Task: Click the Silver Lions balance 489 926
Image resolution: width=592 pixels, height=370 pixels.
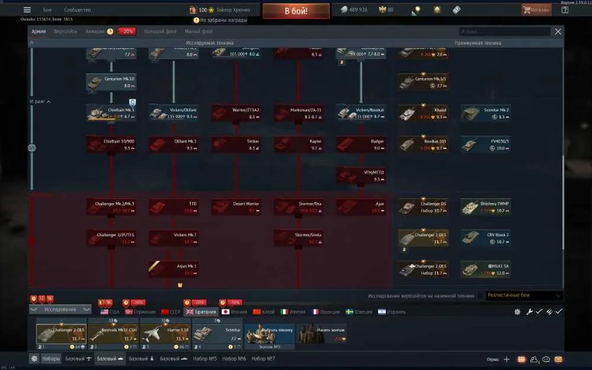Action: [354, 10]
